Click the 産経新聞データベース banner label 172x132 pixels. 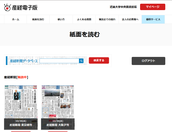coord(24,61)
